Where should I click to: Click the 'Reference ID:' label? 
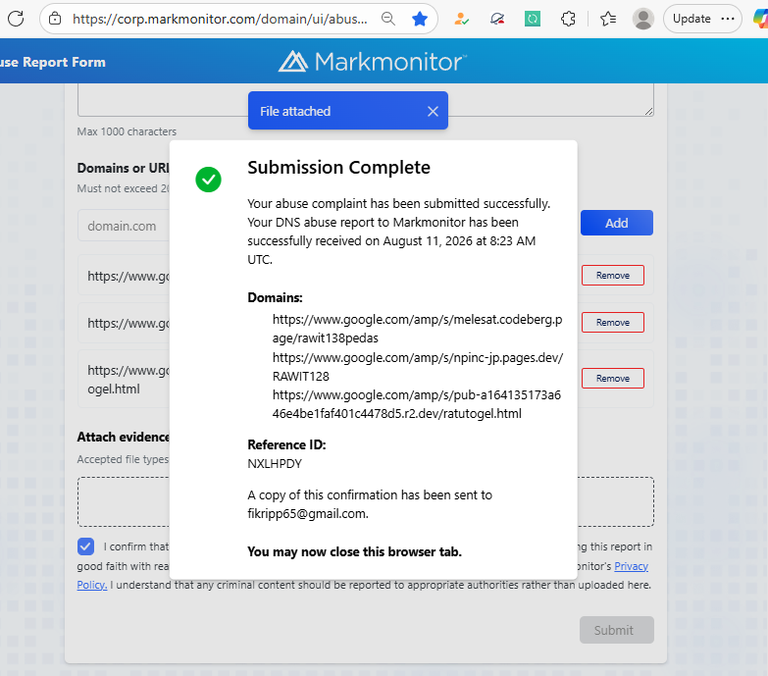tap(286, 444)
